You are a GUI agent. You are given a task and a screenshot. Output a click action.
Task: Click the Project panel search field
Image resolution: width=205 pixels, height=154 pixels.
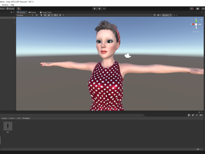tap(164, 115)
